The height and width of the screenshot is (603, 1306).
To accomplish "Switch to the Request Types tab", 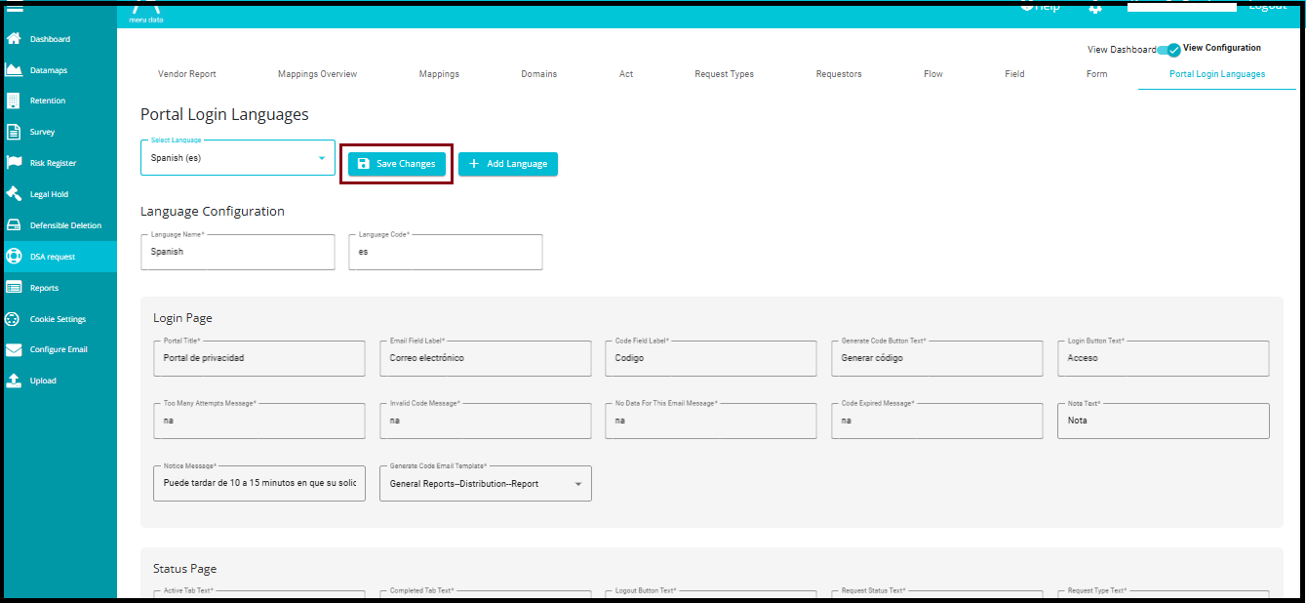I will 724,74.
